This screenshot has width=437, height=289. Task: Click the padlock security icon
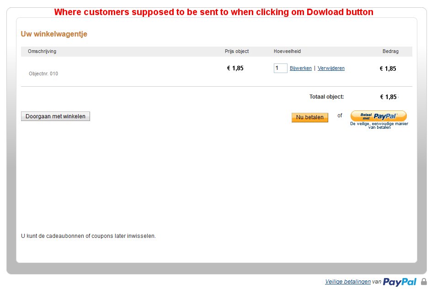[x=424, y=282]
